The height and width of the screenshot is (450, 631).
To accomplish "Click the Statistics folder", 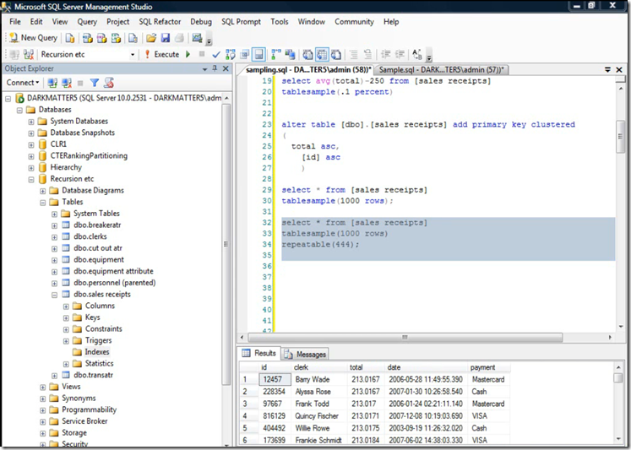I will (x=99, y=364).
